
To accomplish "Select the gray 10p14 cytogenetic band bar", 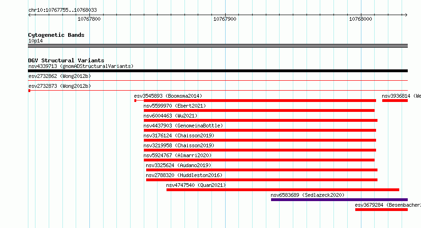I will tap(218, 46).
